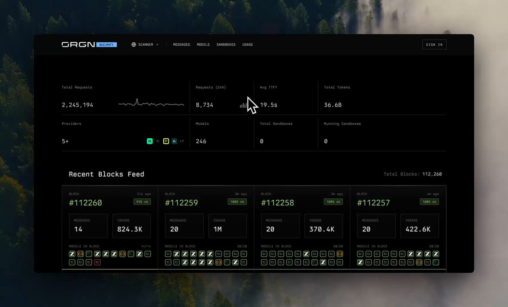The height and width of the screenshot is (307, 508).
Task: Click the Models count 246
Action: [201, 141]
